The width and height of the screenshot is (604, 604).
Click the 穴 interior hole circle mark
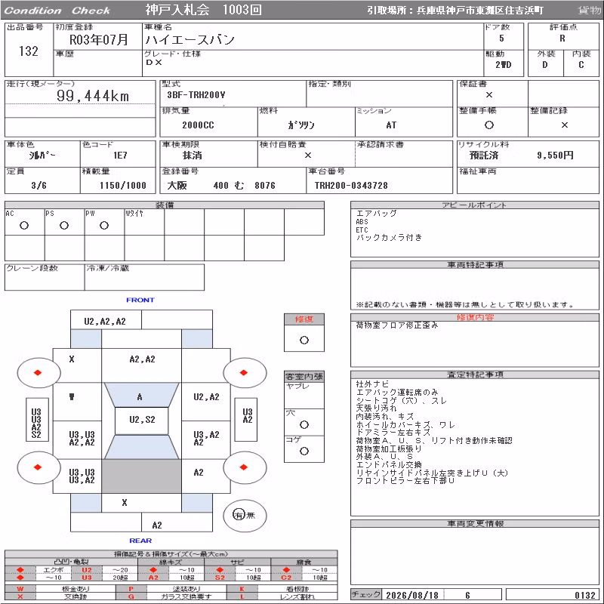304,424
